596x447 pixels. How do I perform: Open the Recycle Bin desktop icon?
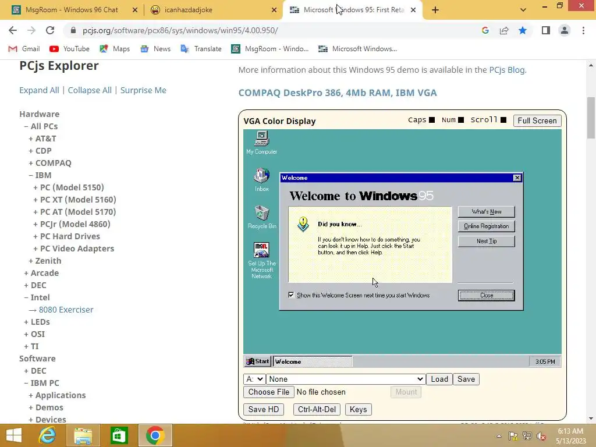(x=261, y=217)
